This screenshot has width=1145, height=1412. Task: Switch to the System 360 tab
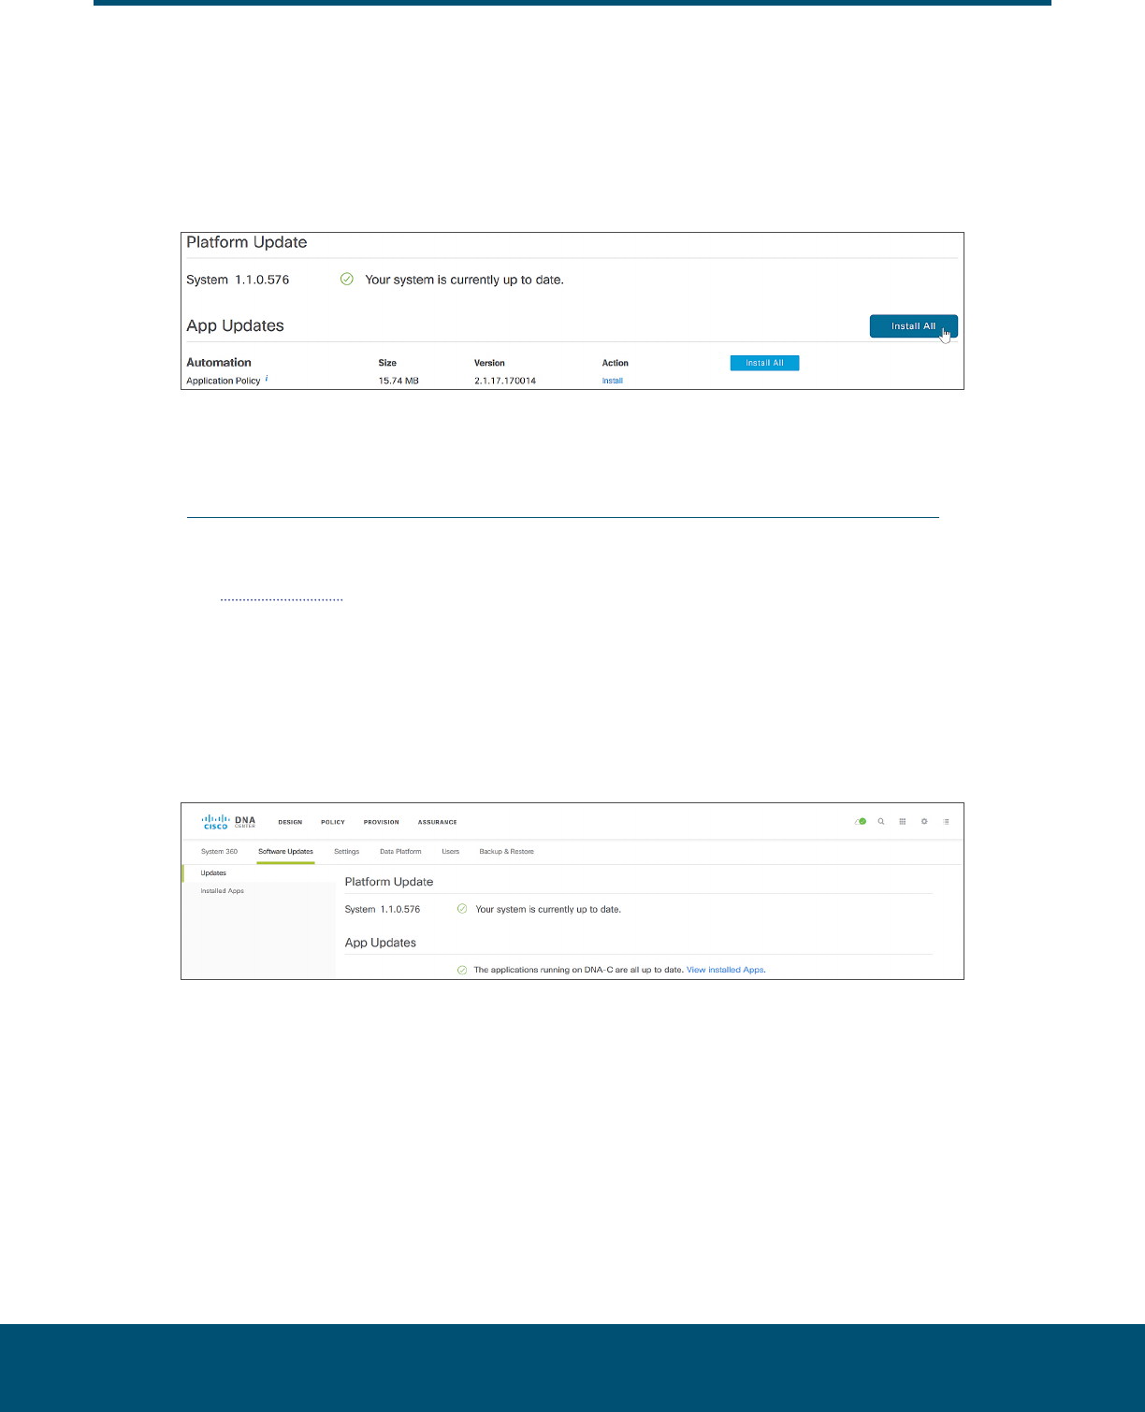tap(220, 852)
